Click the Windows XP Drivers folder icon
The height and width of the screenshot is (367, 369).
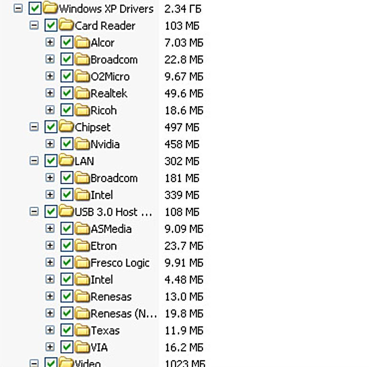point(51,9)
